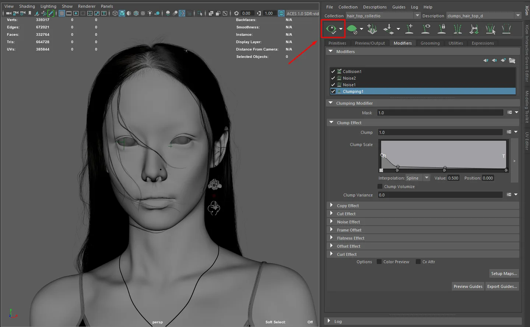Image resolution: width=530 pixels, height=327 pixels.
Task: Click the guide lock icon
Action: (442, 29)
